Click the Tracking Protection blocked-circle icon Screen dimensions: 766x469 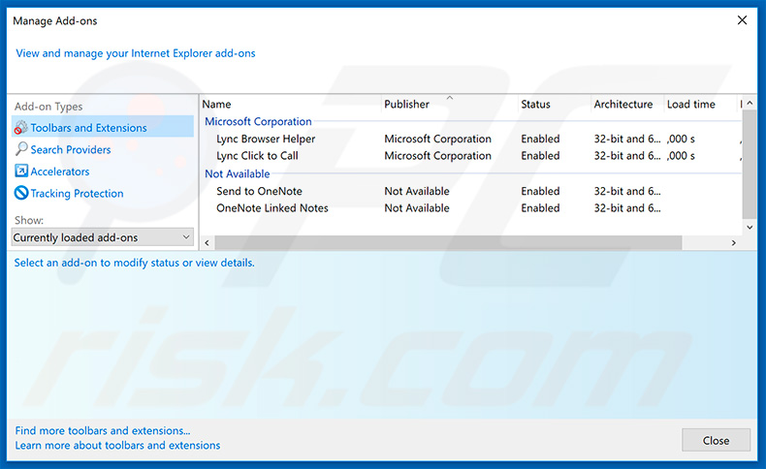coord(21,193)
